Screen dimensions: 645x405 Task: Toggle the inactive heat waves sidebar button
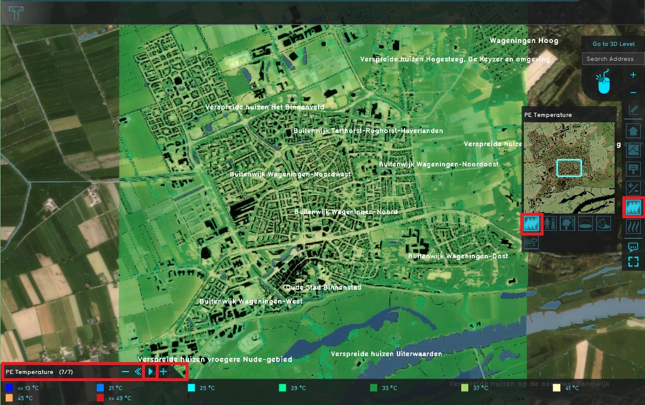point(633,227)
